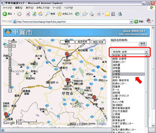Pan map right with arrow button
This screenshot has width=156, height=133.
14,46
